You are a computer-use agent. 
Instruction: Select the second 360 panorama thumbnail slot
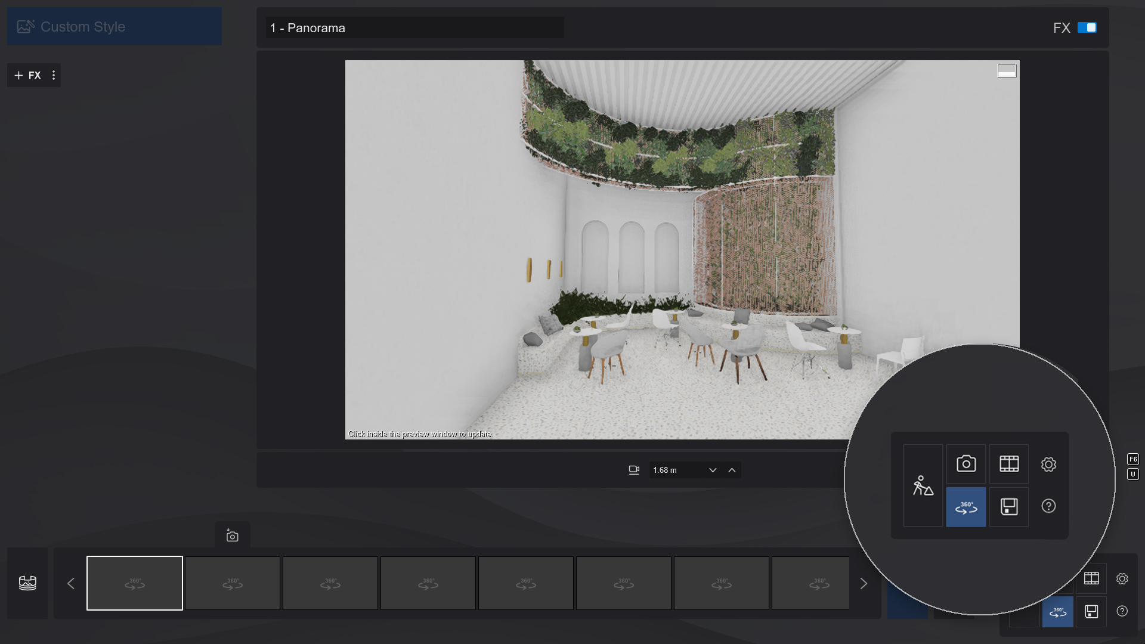(233, 583)
